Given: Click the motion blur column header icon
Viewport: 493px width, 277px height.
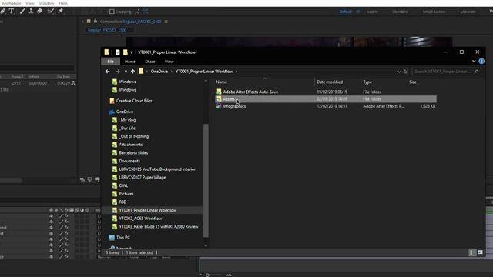Looking at the screenshot, I should 77,210.
